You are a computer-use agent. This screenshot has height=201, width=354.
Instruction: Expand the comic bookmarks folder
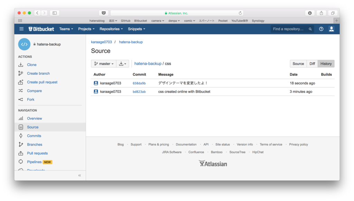click(189, 21)
